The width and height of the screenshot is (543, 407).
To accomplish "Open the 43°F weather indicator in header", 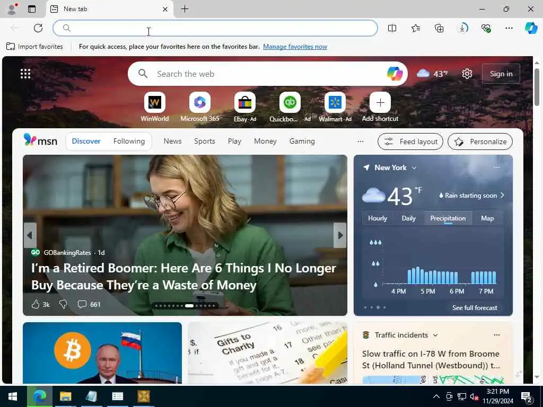I will pos(432,74).
